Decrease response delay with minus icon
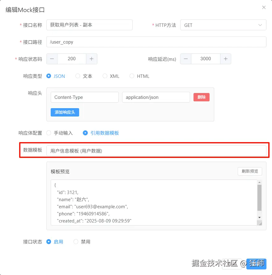Viewport: 272px width, 275px height. point(186,59)
